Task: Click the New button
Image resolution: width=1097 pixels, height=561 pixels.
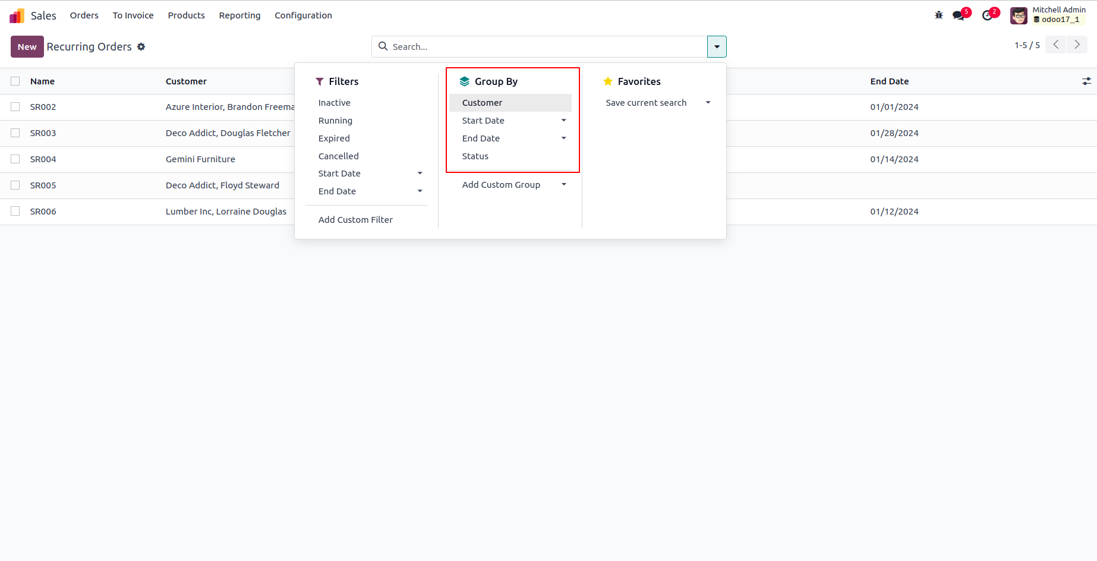Action: pos(27,47)
